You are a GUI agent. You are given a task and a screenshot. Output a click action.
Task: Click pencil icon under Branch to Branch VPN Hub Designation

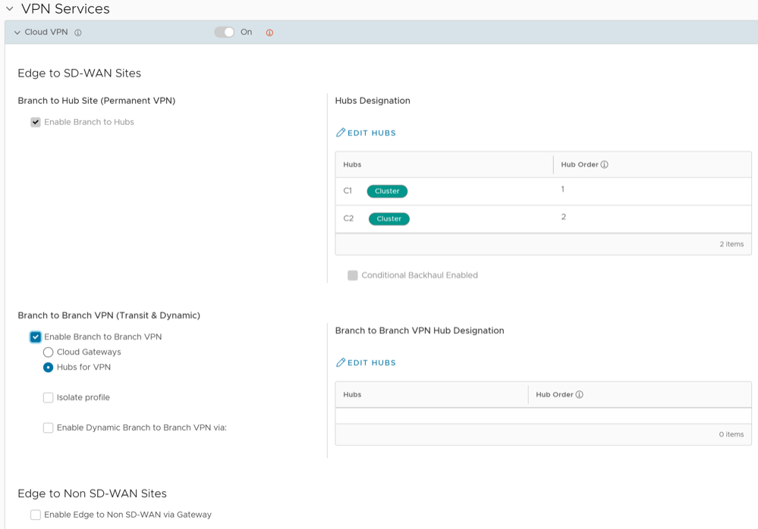341,363
